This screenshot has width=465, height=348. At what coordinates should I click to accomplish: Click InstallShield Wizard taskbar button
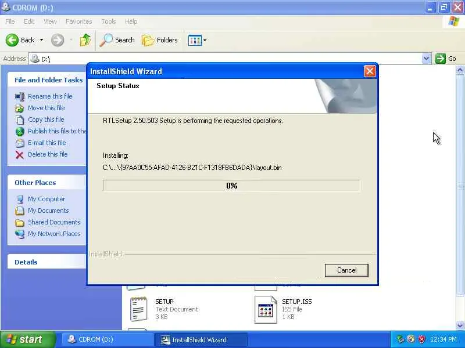(201, 340)
